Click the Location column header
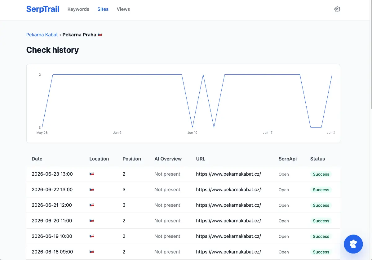 [99, 159]
